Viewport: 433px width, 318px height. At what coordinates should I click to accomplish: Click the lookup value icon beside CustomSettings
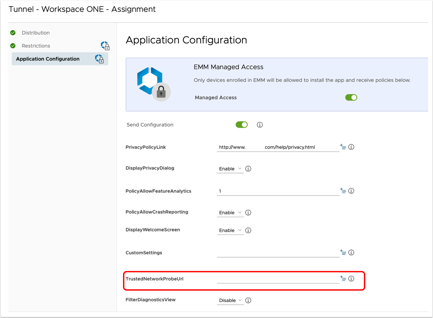tap(343, 253)
